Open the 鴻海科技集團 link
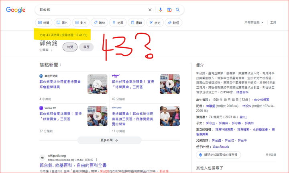289x173 pixels. [224, 130]
